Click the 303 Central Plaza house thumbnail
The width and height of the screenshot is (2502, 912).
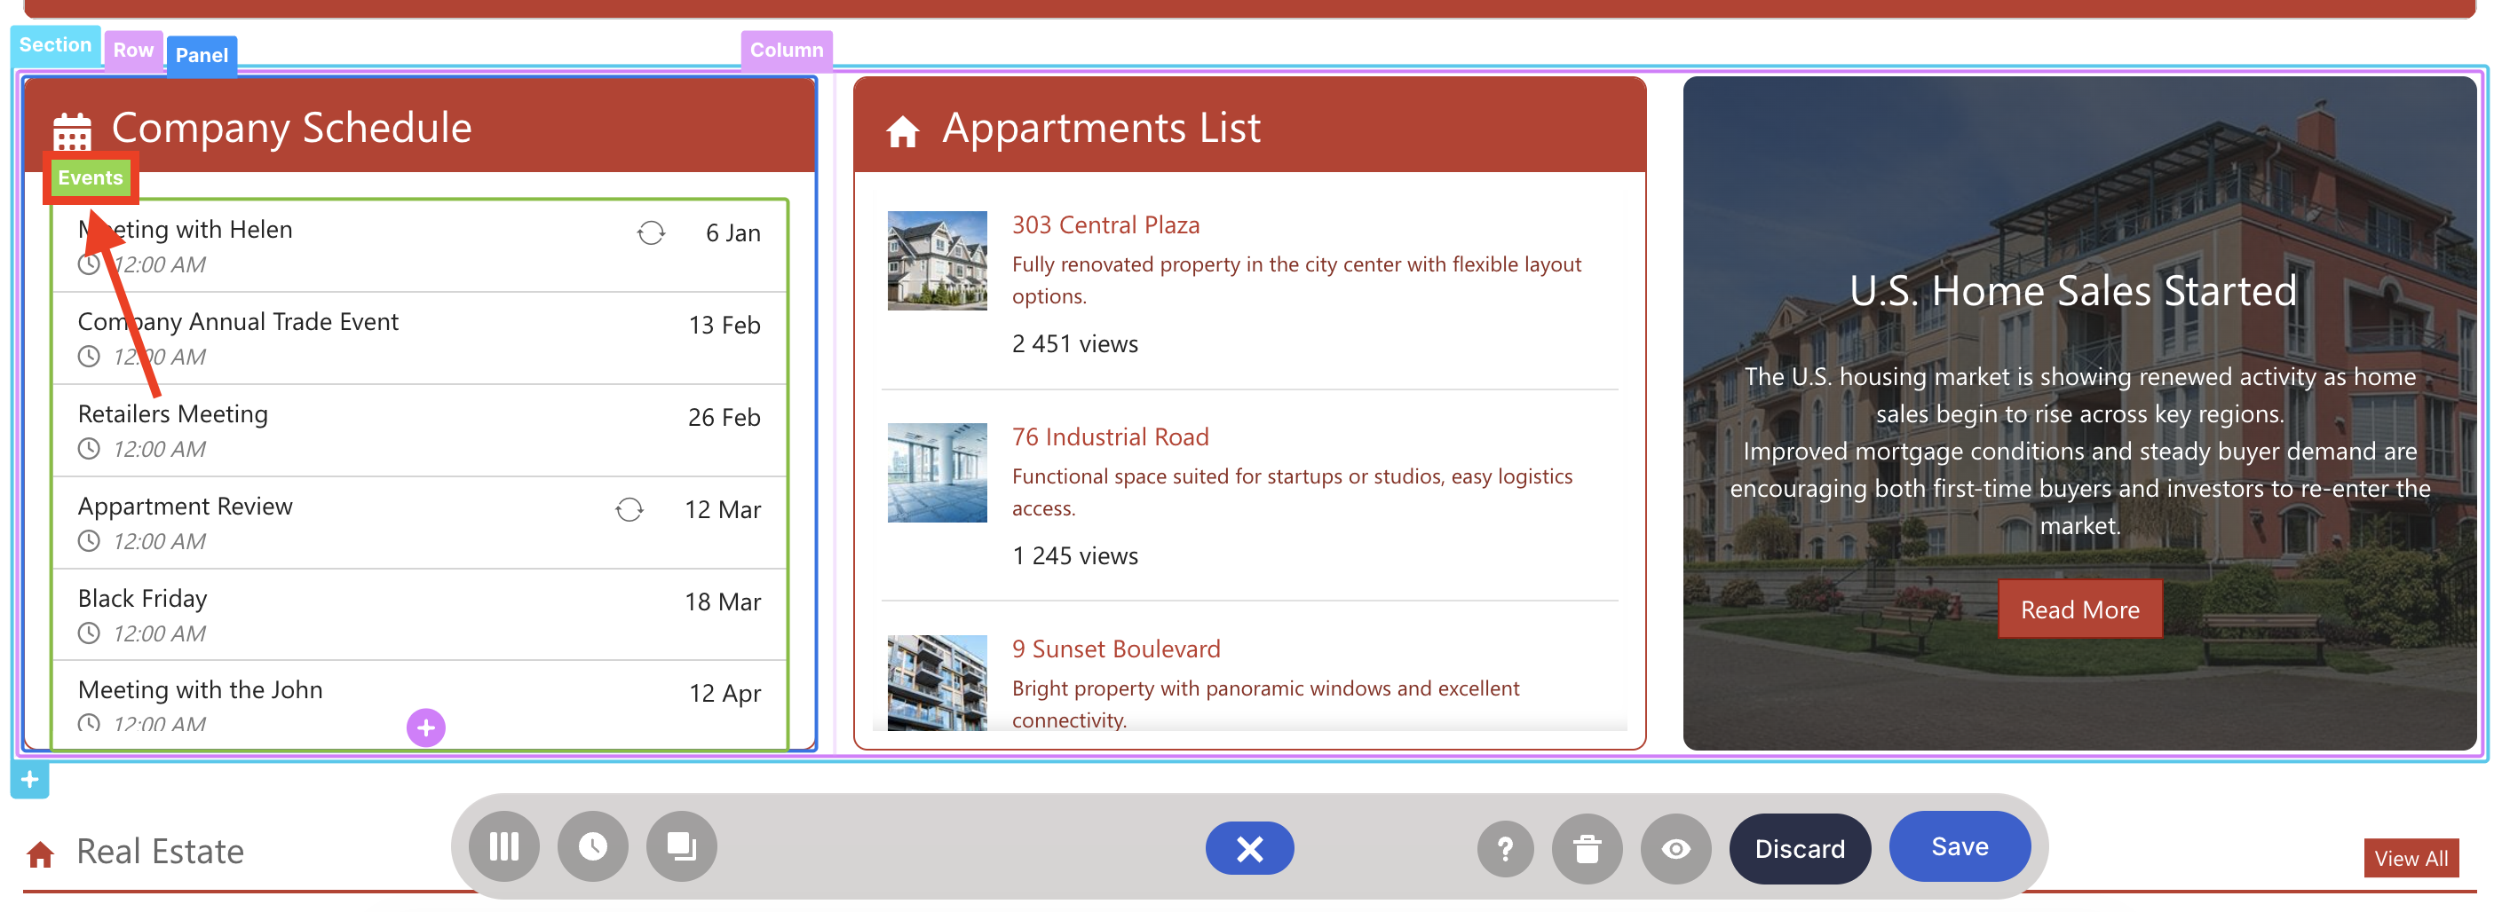(x=937, y=261)
